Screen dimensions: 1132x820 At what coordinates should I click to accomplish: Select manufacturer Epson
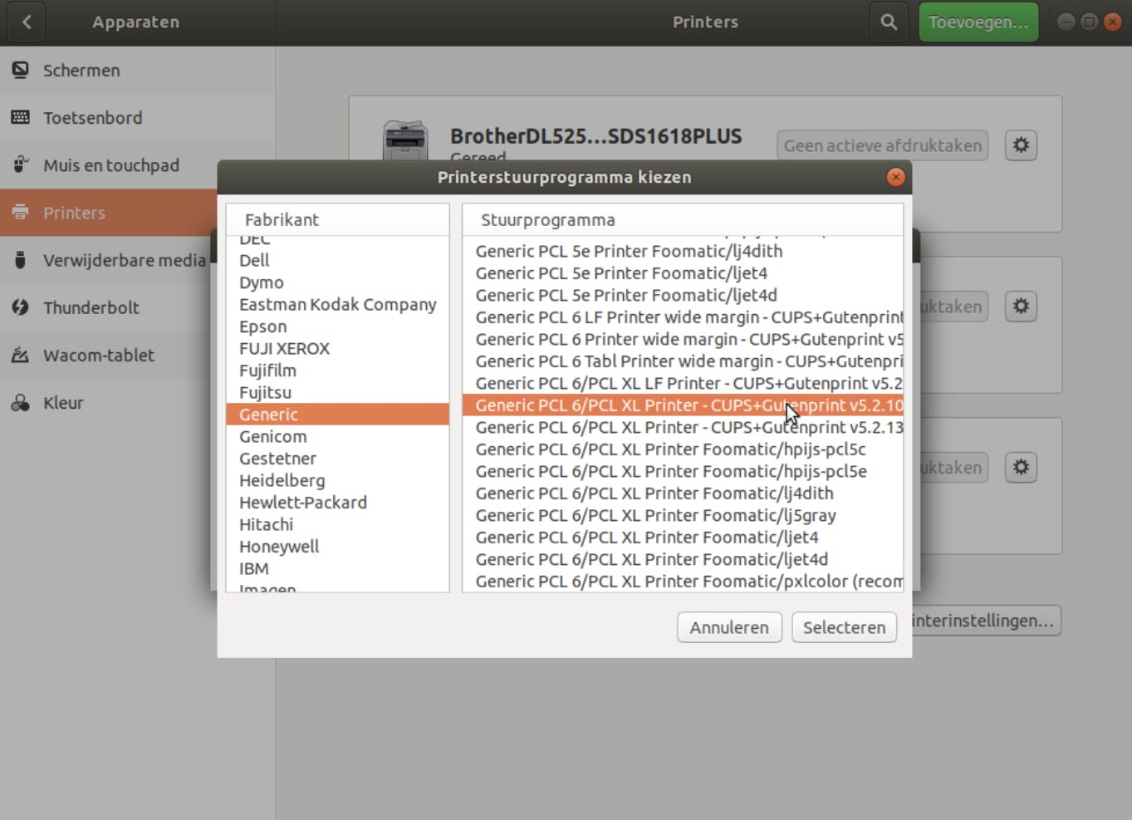click(x=337, y=327)
